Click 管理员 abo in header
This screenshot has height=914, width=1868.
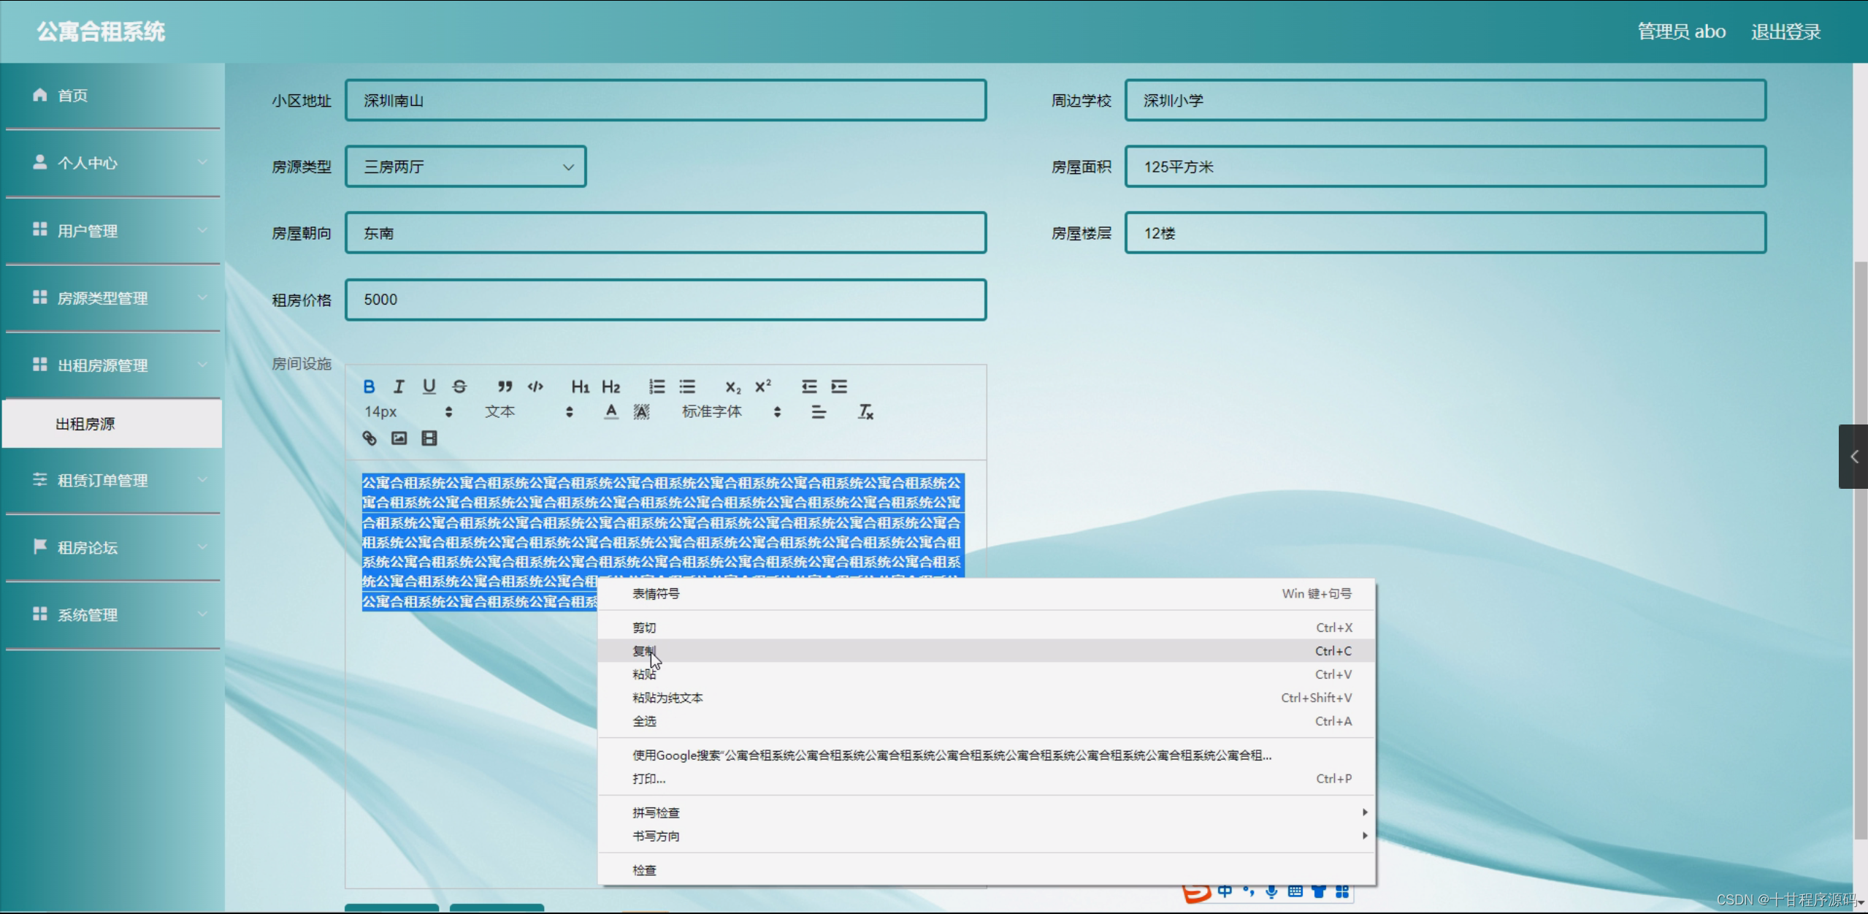(x=1681, y=31)
